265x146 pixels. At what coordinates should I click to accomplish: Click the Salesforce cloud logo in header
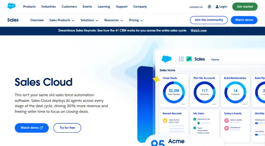(12, 6)
